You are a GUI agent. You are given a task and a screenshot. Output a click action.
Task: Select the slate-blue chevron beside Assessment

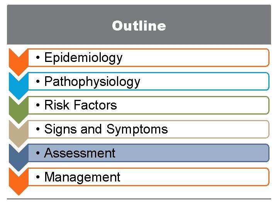(18, 154)
